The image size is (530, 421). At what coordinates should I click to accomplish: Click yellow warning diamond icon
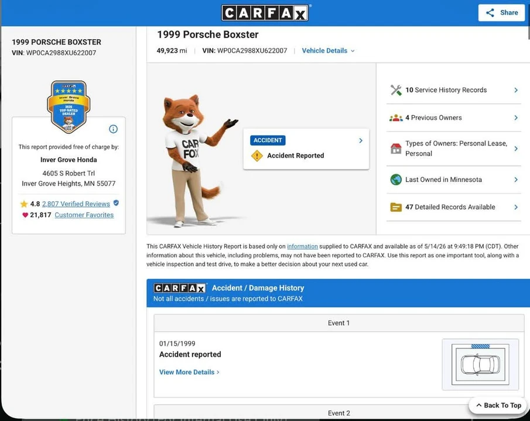257,156
